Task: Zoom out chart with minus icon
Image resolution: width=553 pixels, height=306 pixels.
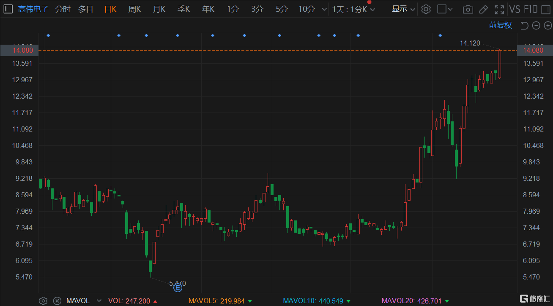Action: [x=536, y=26]
